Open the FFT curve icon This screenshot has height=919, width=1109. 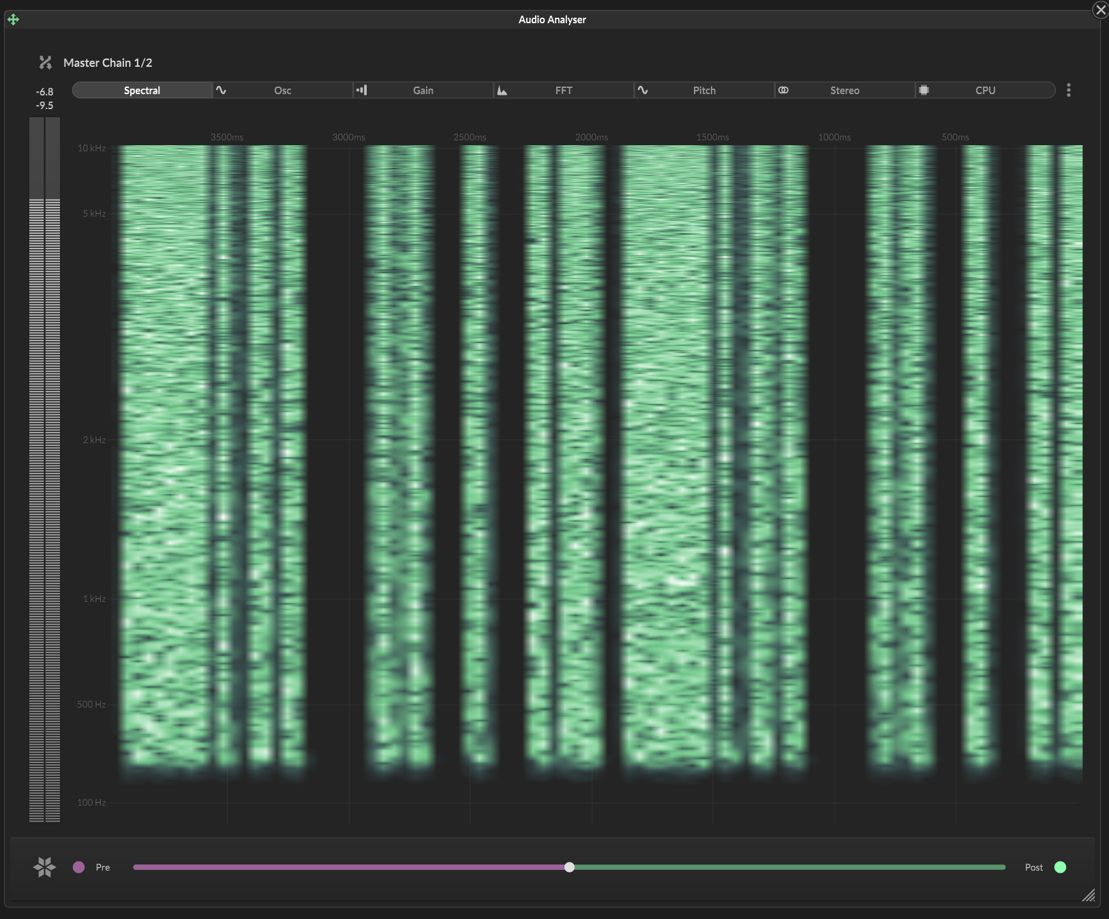(x=504, y=89)
